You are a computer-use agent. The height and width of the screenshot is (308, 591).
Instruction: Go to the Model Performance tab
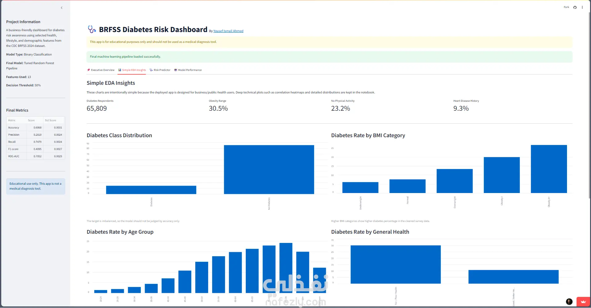click(188, 70)
